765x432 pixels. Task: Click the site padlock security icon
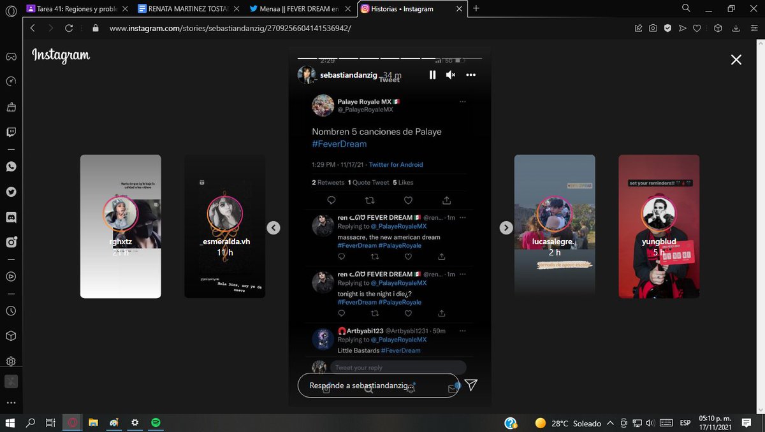tap(96, 28)
